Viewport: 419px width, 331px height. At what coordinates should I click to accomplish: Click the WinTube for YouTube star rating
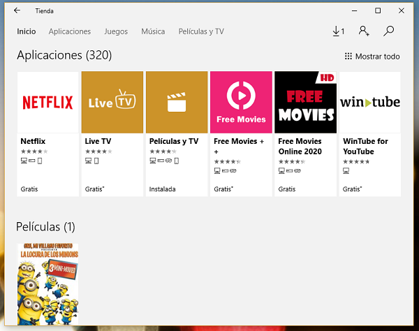[x=356, y=161]
